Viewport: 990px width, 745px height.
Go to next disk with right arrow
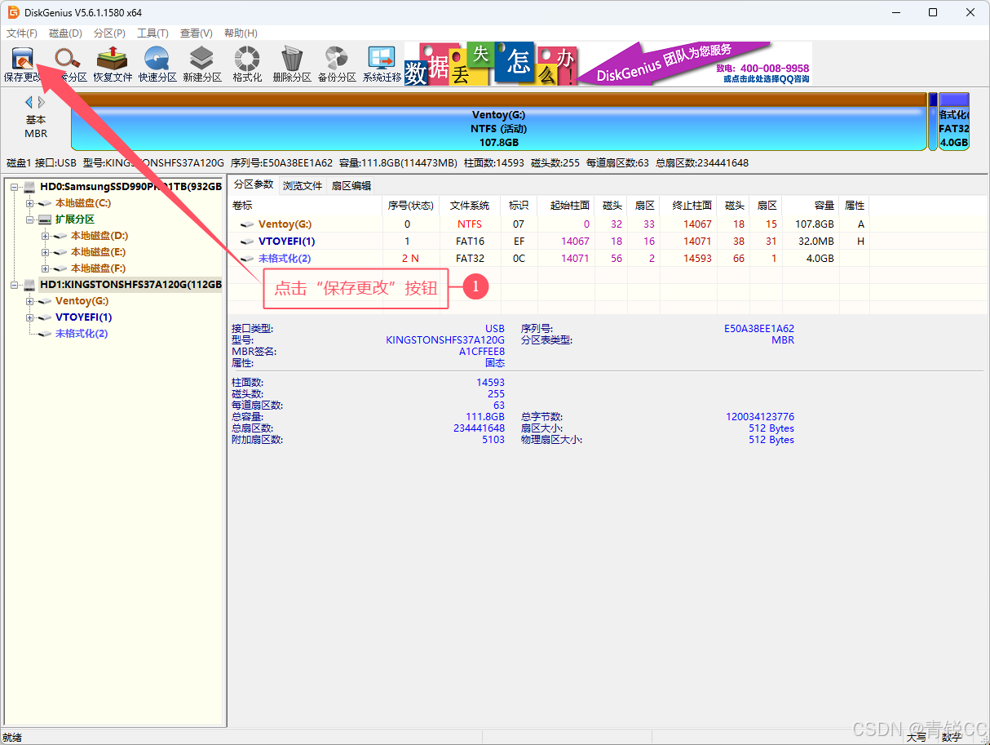point(42,102)
